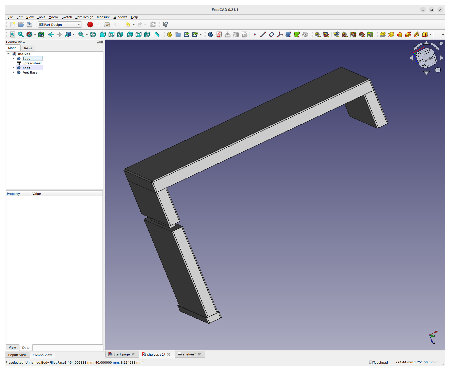Create a datum plane

click(x=272, y=34)
